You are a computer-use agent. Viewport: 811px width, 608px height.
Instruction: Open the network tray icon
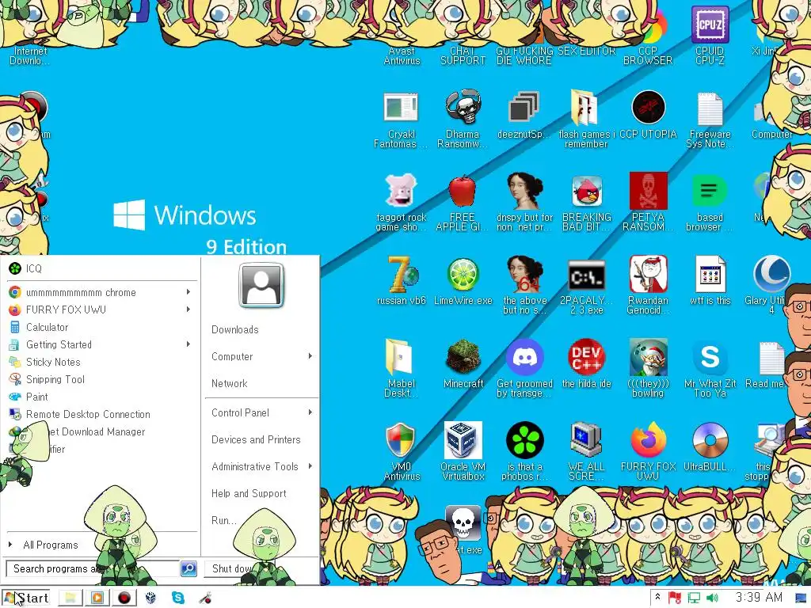point(694,598)
